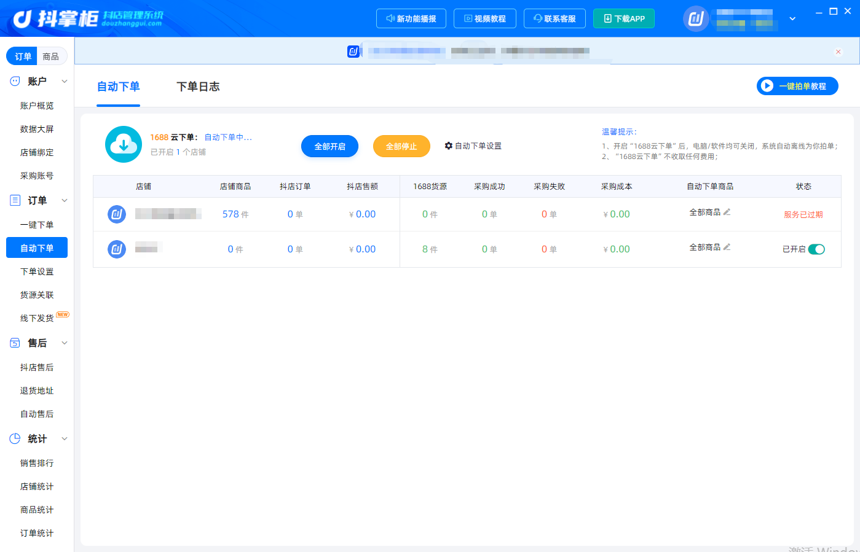Click the 全部开启 button

click(x=329, y=146)
